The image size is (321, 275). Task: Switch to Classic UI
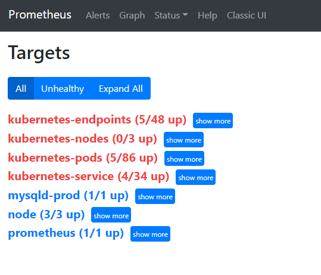pos(247,16)
